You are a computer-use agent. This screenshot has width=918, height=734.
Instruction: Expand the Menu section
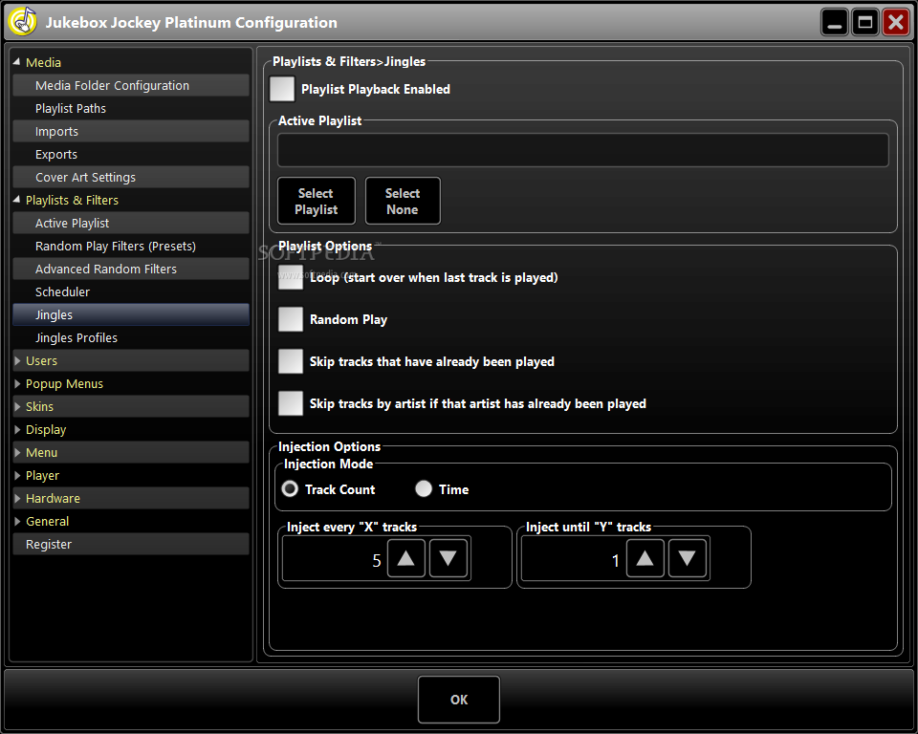coord(17,452)
